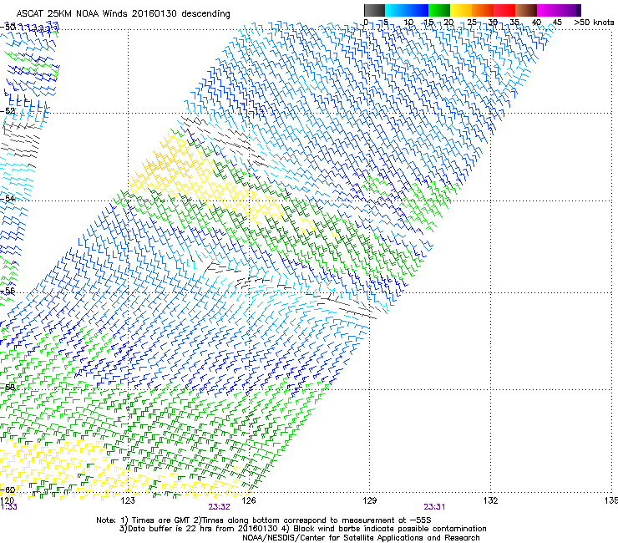Click the latitude label '-54'
618x543 pixels.
tap(8, 198)
